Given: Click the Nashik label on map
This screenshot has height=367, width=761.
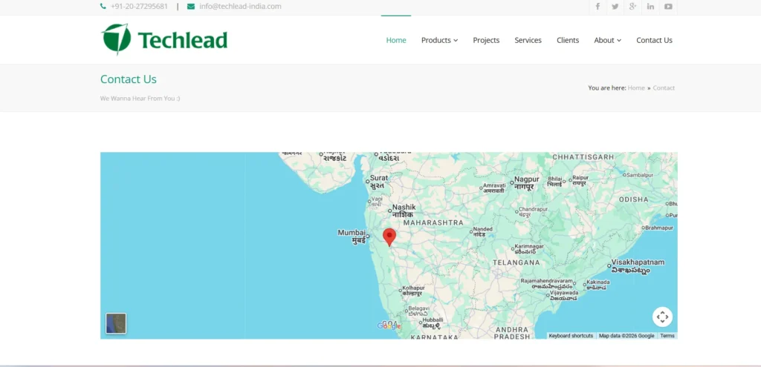Looking at the screenshot, I should tap(404, 211).
